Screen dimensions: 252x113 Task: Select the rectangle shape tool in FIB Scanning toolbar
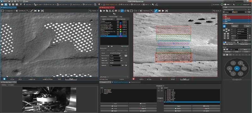click(x=131, y=11)
